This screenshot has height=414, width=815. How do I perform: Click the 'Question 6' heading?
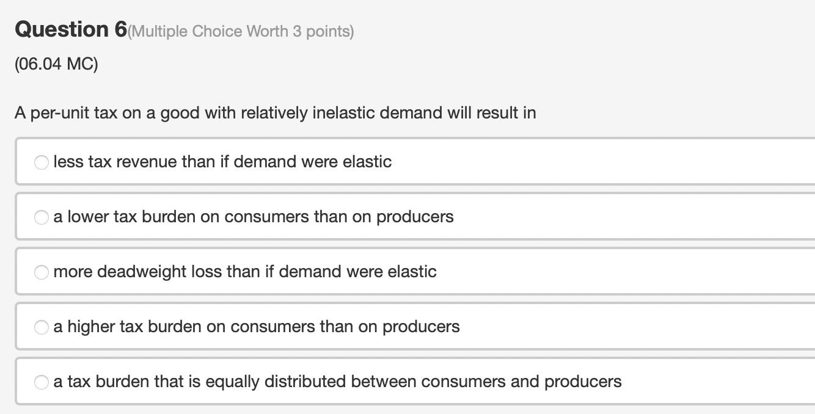coord(71,29)
